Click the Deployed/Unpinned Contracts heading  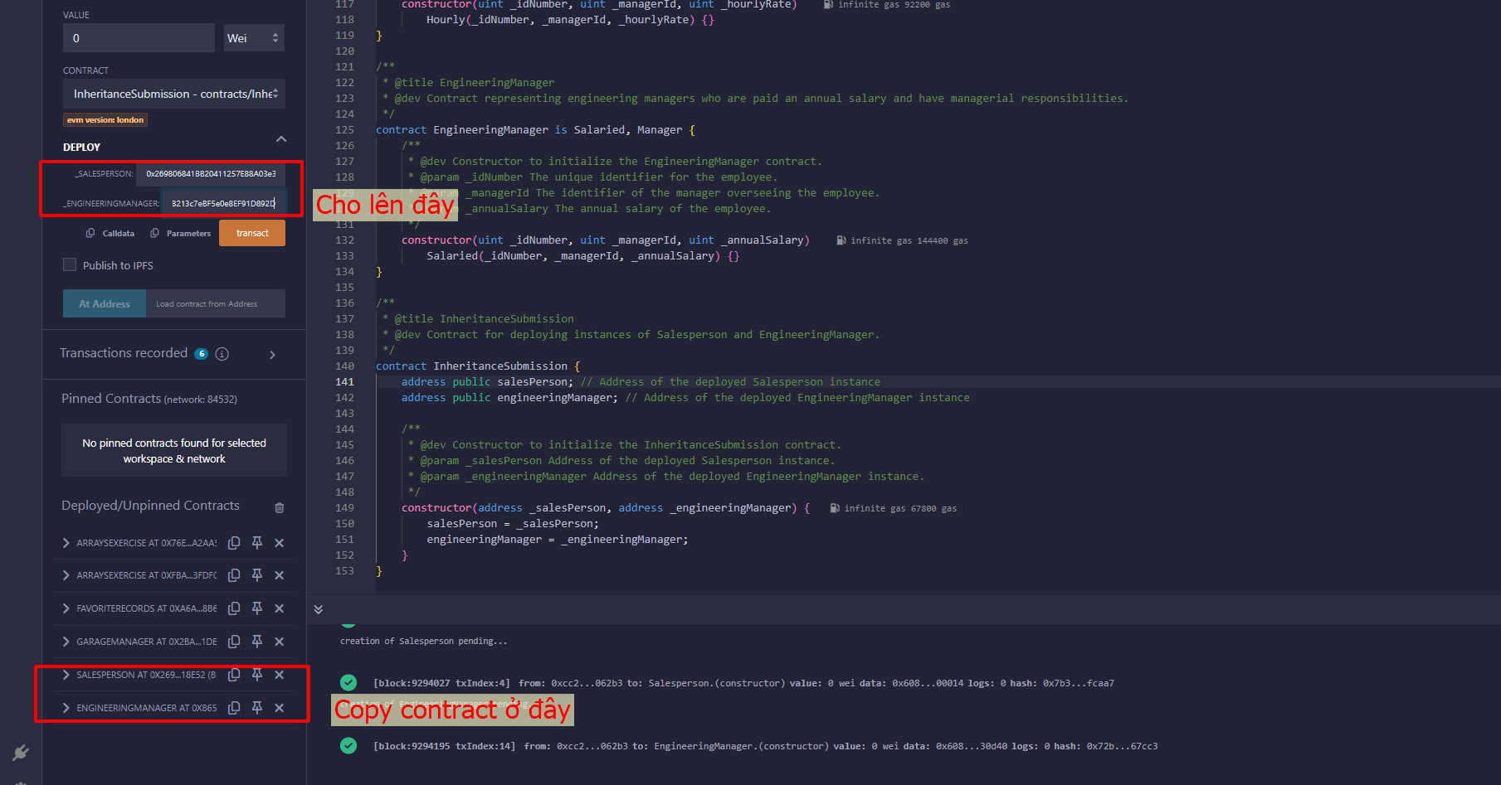[x=150, y=506]
